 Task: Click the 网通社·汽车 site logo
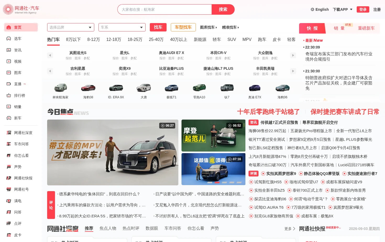pos(21,9)
